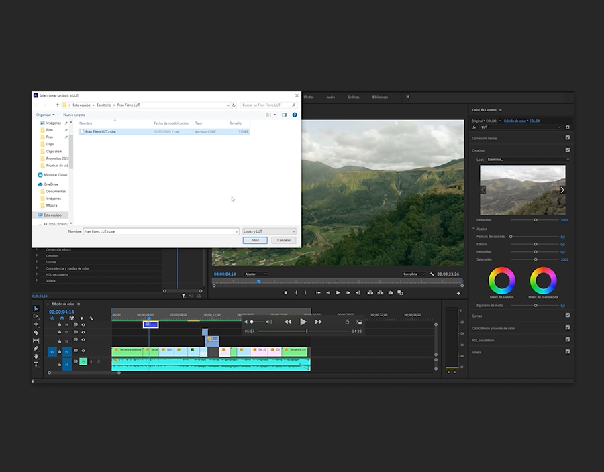Viewport: 604px width, 472px height.
Task: Select the Type tool
Action: click(36, 364)
